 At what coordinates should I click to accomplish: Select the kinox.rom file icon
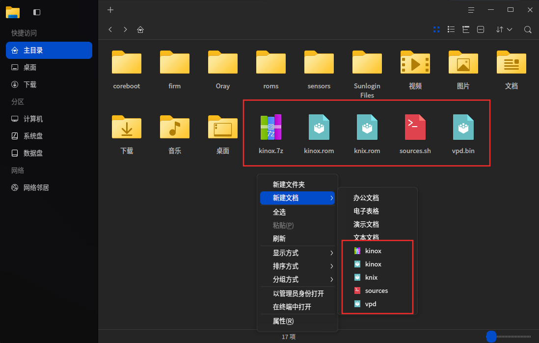(319, 127)
